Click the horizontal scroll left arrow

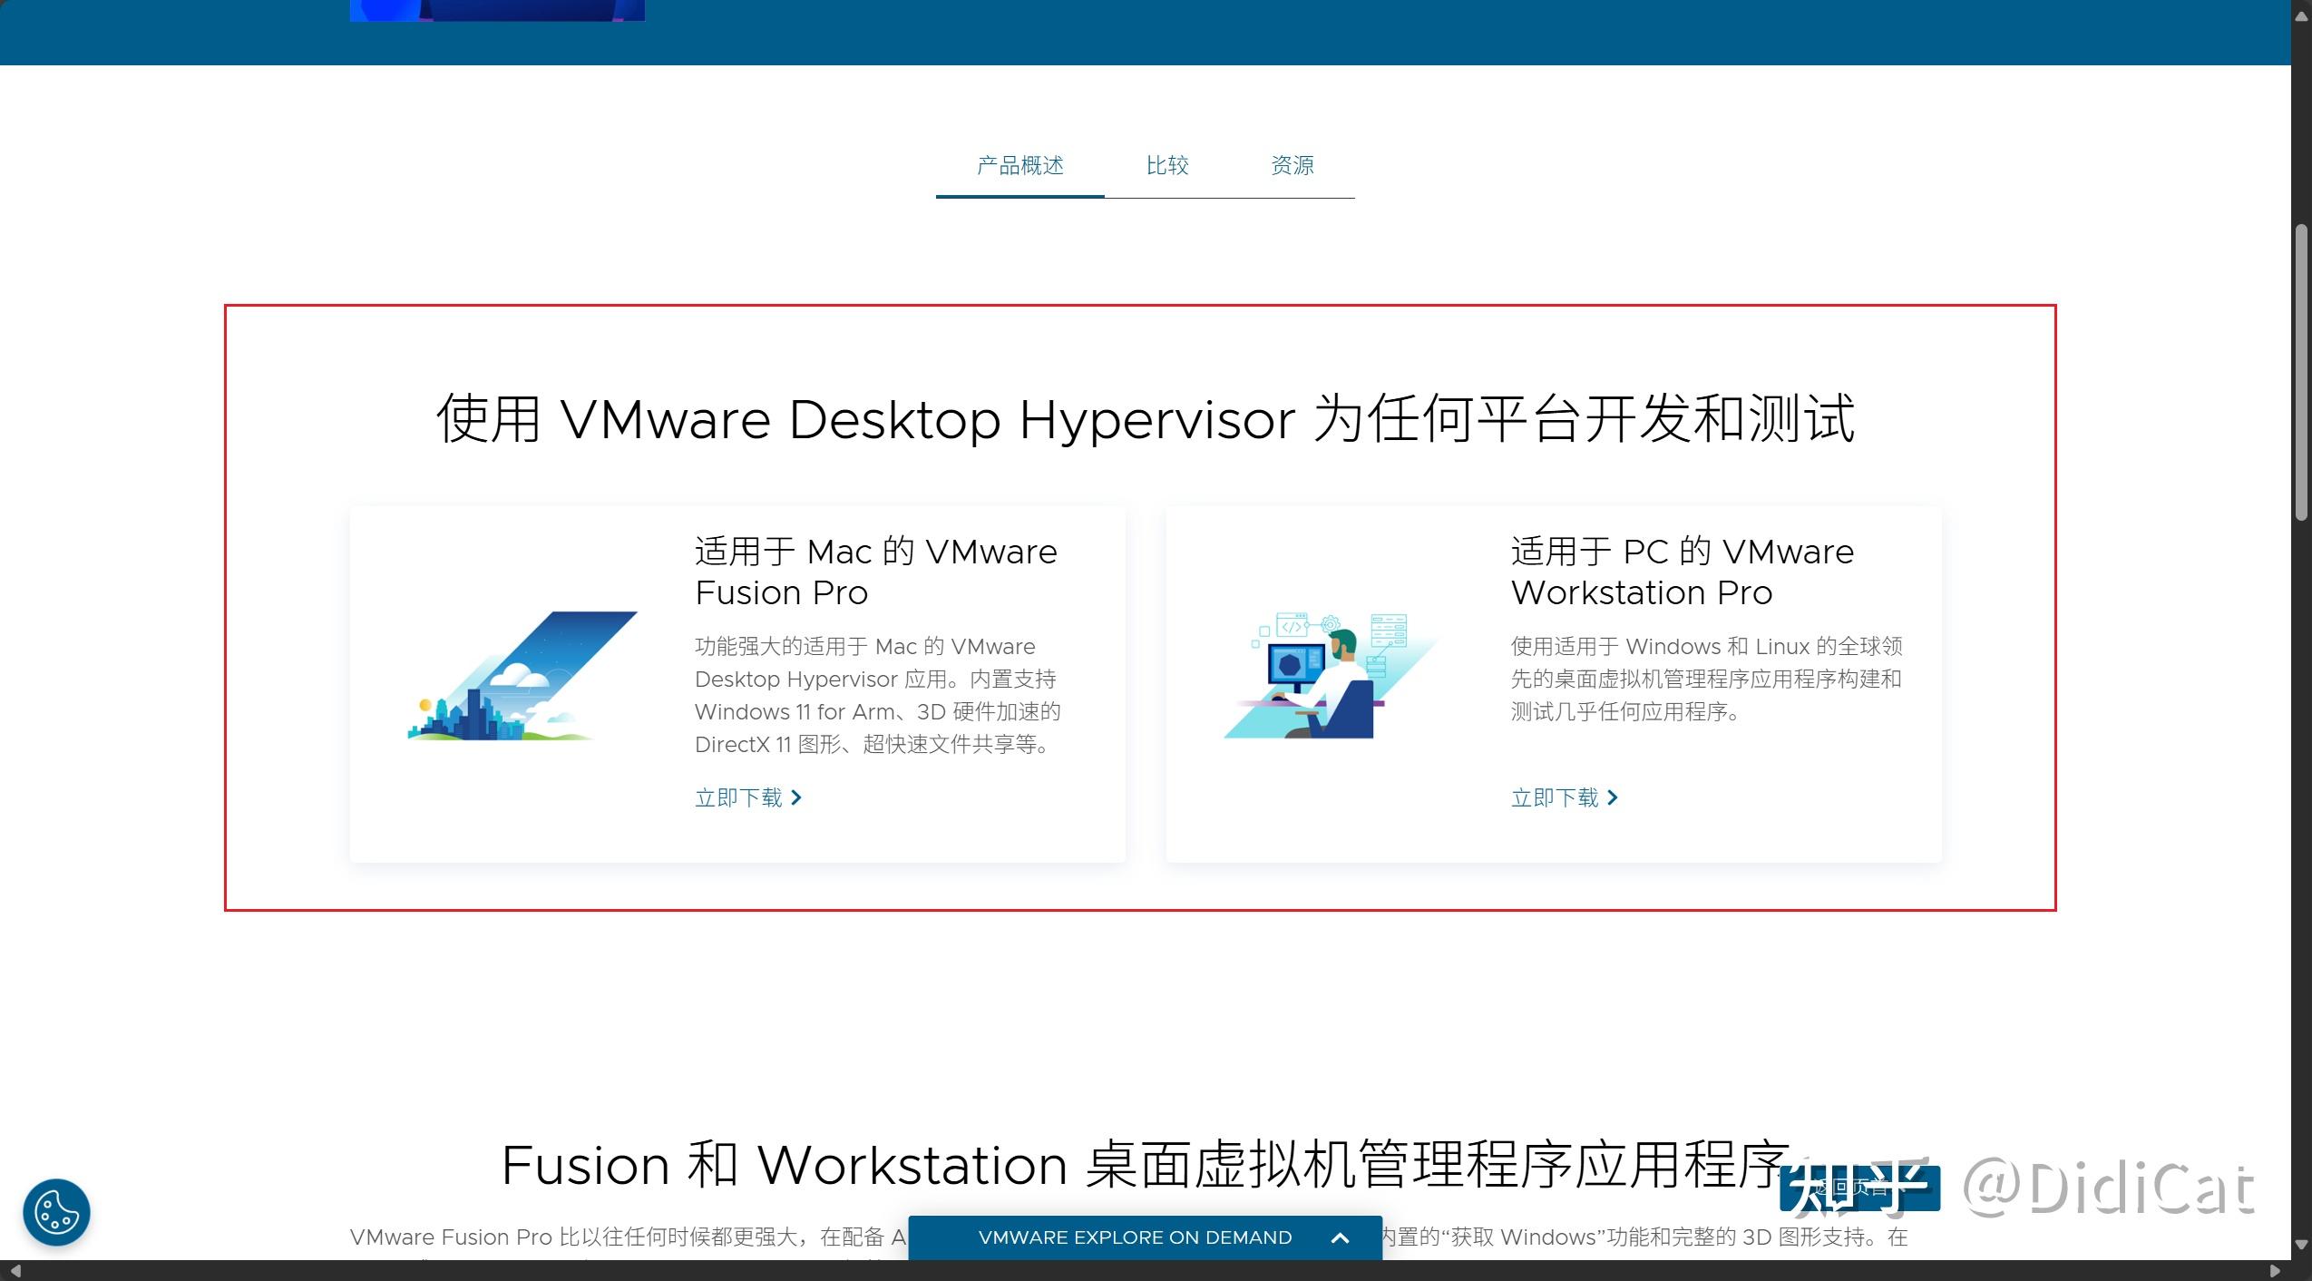click(x=15, y=1271)
